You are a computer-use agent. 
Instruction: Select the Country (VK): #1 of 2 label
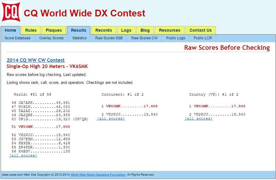[x=214, y=95]
